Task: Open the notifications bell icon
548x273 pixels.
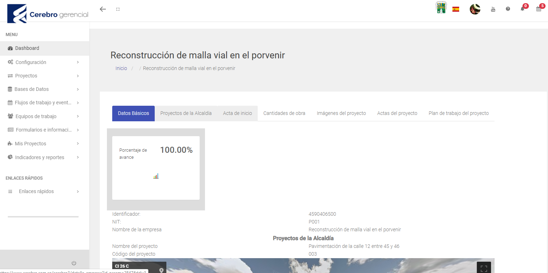Action: [523, 9]
